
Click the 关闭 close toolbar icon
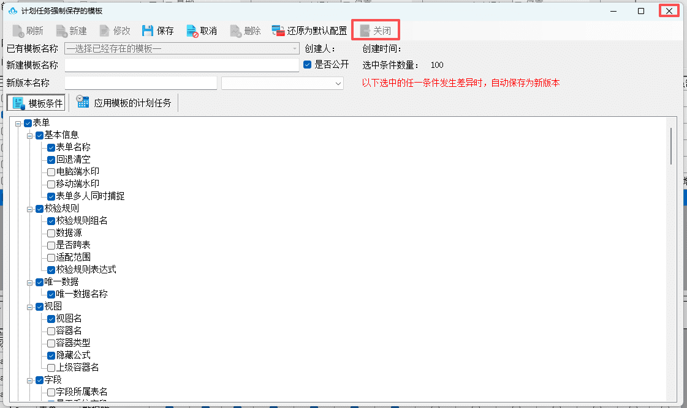pyautogui.click(x=365, y=31)
